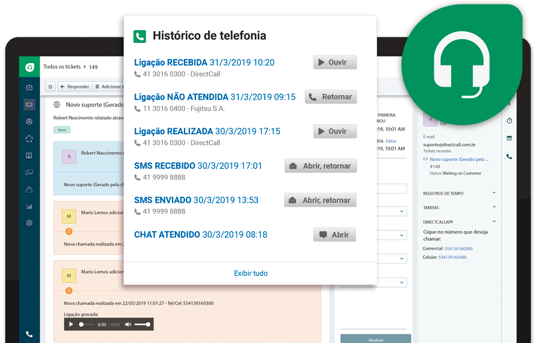
Task: Mute the recorded call audio speaker icon
Action: tap(128, 324)
